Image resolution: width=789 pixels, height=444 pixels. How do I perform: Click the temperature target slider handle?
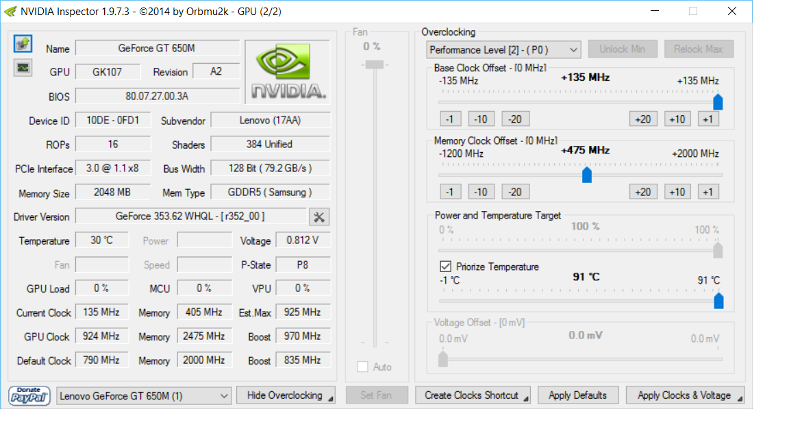(x=718, y=301)
